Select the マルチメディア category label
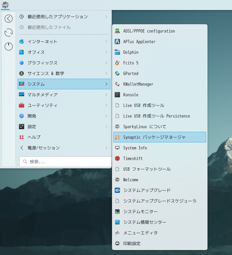Viewport: 232px width, 255px height. pos(42,95)
